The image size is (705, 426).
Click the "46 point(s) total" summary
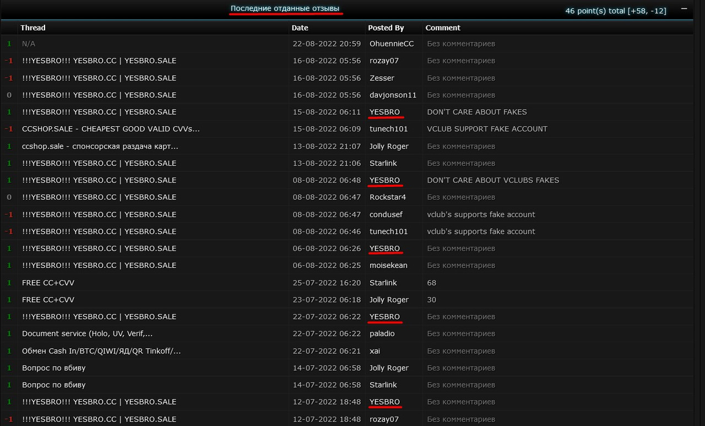click(615, 10)
